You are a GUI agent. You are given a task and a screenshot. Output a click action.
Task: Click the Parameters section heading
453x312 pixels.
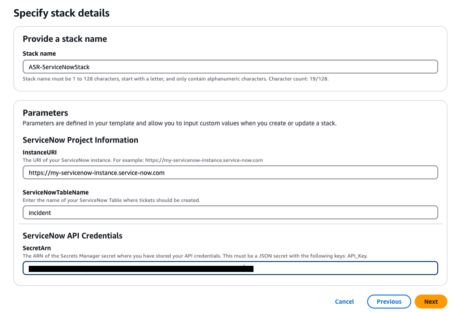tap(45, 112)
